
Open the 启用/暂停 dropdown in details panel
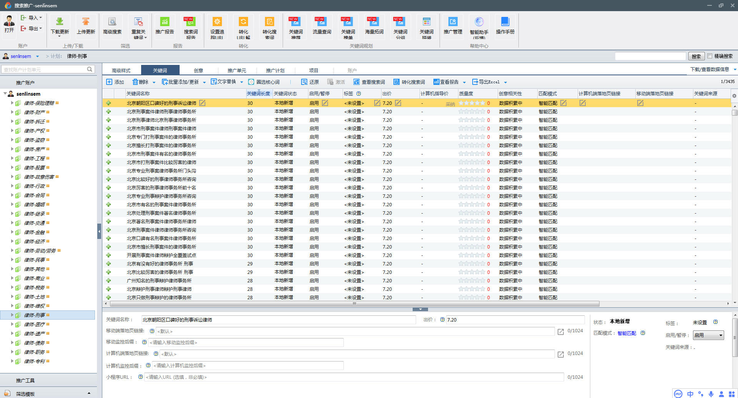pos(708,335)
